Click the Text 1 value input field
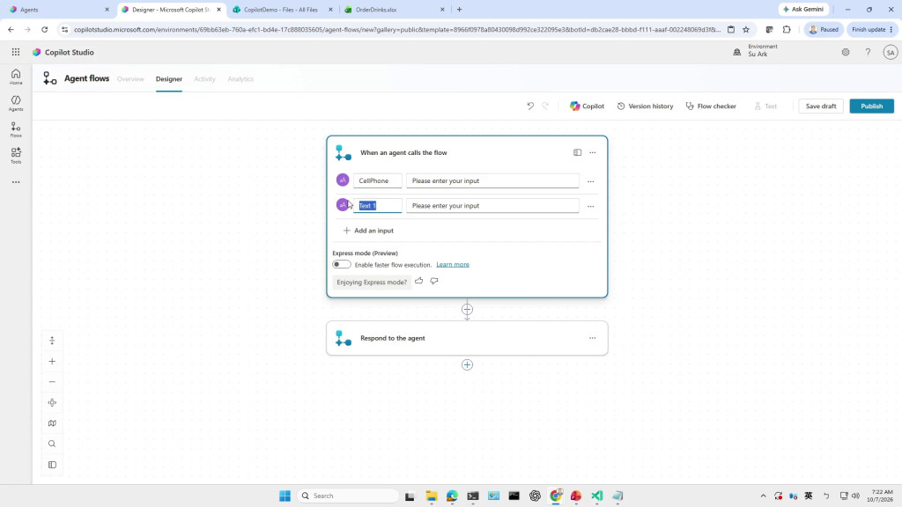 [492, 205]
